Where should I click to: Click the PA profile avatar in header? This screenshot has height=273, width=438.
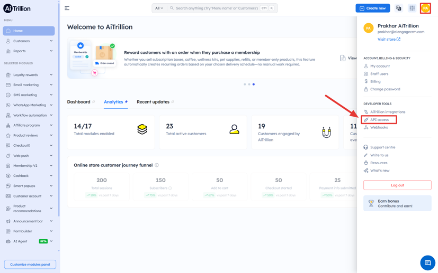[x=425, y=8]
